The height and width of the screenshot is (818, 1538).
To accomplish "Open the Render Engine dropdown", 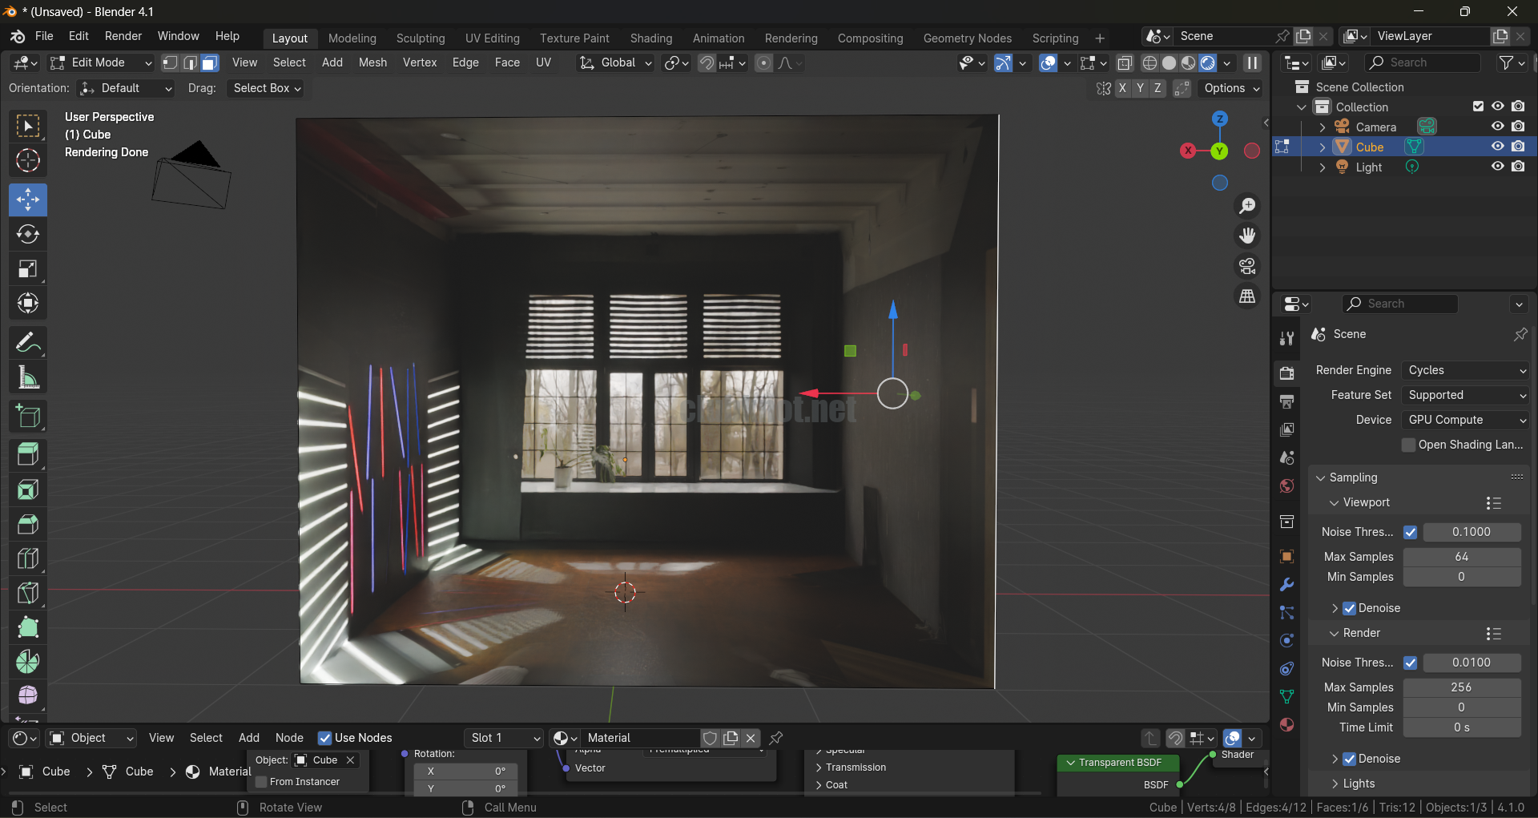I will point(1466,370).
